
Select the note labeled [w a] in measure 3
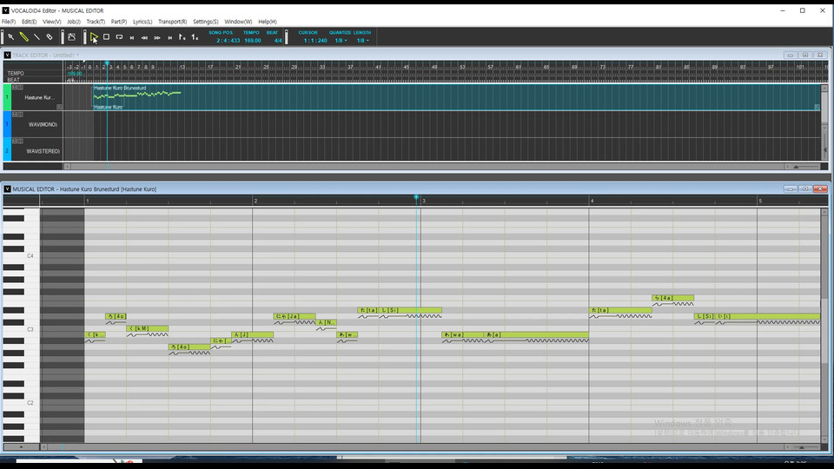pos(462,335)
